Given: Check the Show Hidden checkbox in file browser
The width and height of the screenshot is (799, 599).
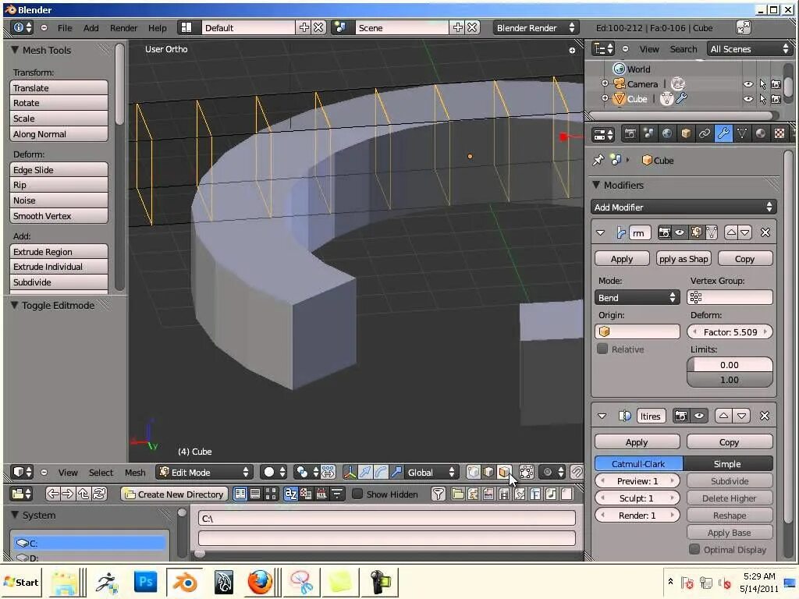Looking at the screenshot, I should click(358, 494).
